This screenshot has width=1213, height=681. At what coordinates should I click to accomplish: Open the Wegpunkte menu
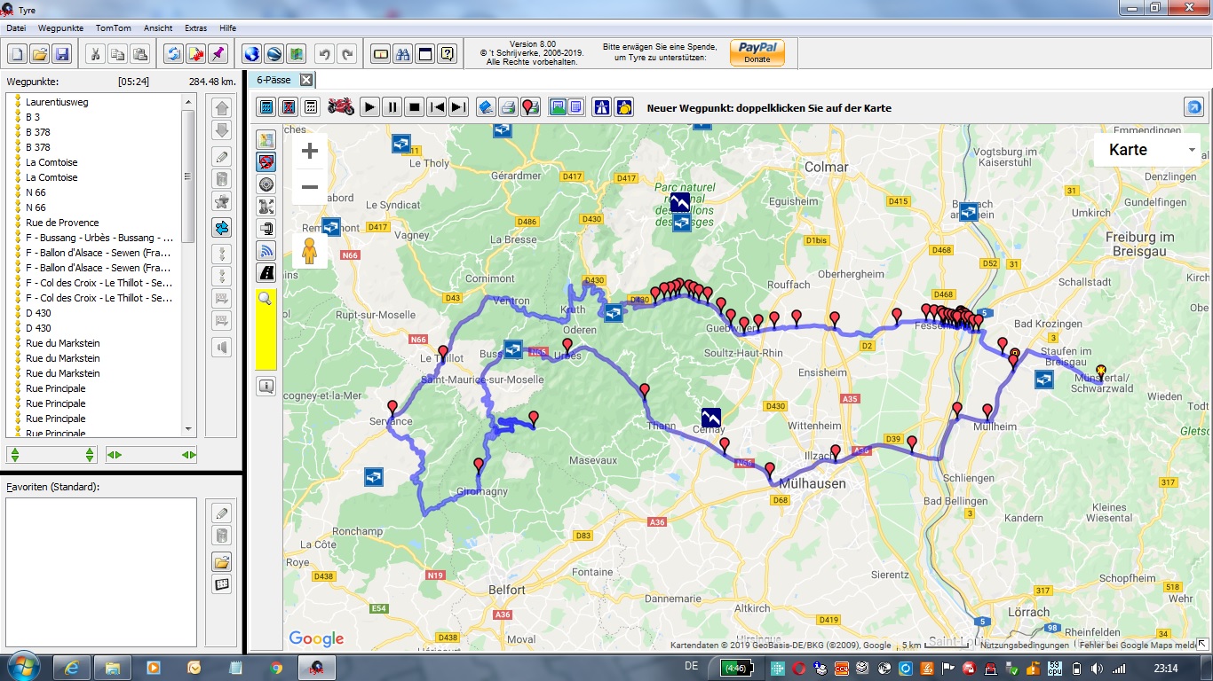click(x=60, y=28)
